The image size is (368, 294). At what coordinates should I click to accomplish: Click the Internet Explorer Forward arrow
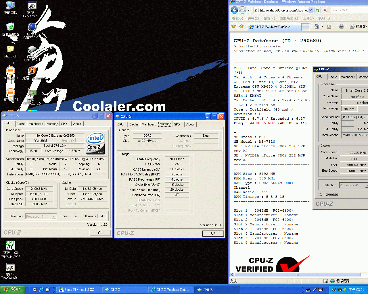(243, 10)
